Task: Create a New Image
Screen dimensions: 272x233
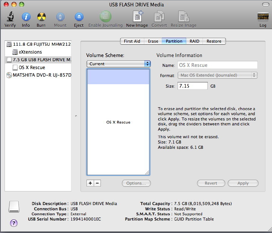Action: [138, 16]
